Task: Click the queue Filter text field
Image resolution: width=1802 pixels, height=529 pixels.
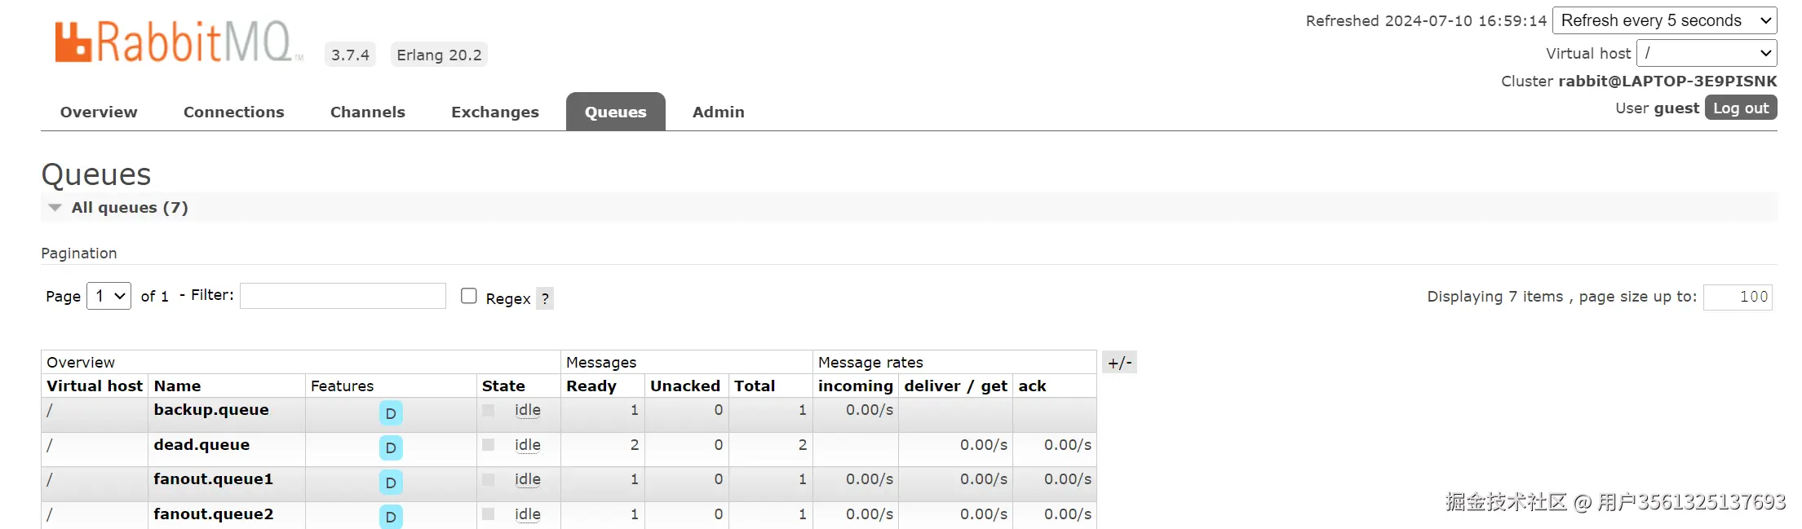Action: (343, 296)
